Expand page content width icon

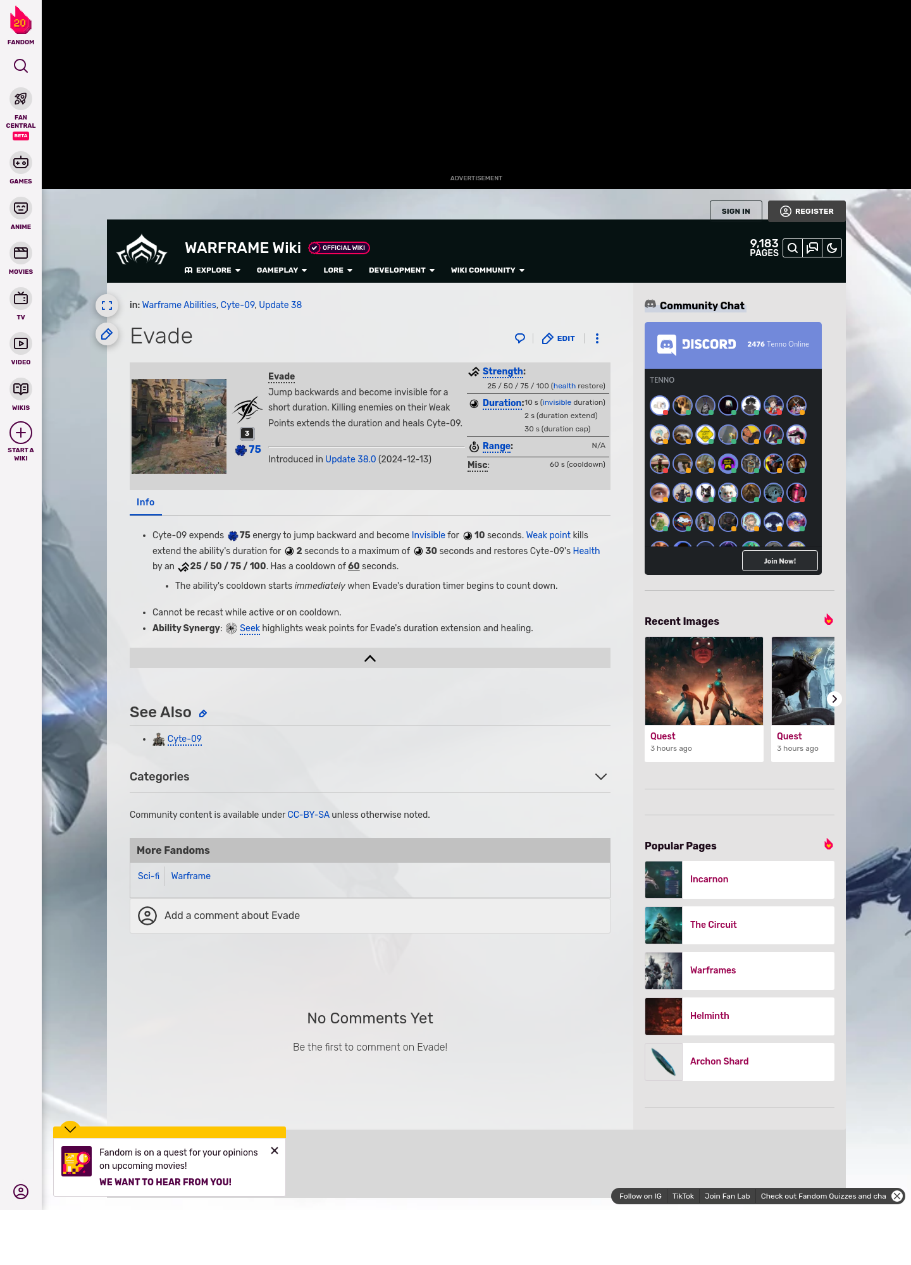tap(107, 305)
